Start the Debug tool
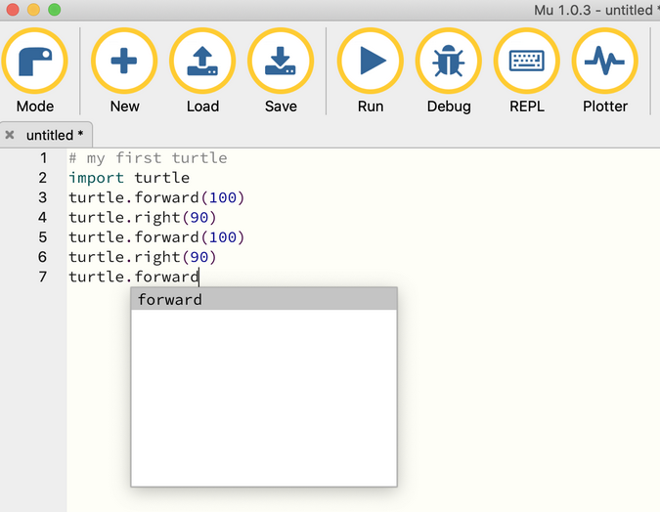The image size is (660, 512). (x=449, y=61)
